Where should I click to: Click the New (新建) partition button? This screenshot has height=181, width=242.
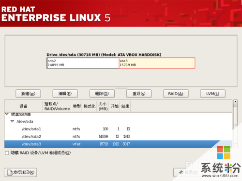coord(28,94)
